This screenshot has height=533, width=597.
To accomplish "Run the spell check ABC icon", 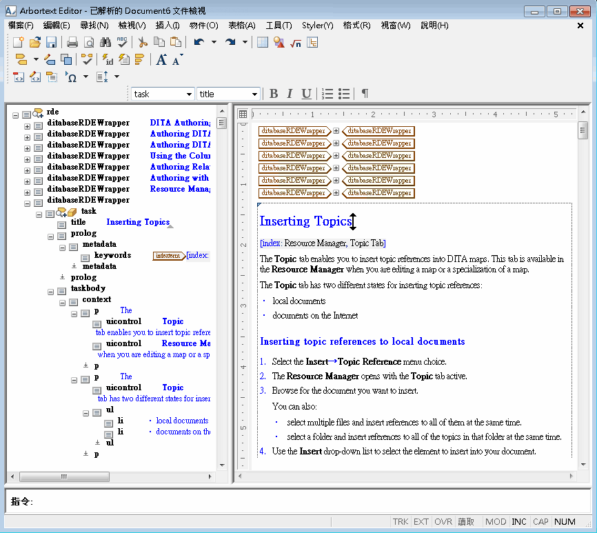I will 122,42.
